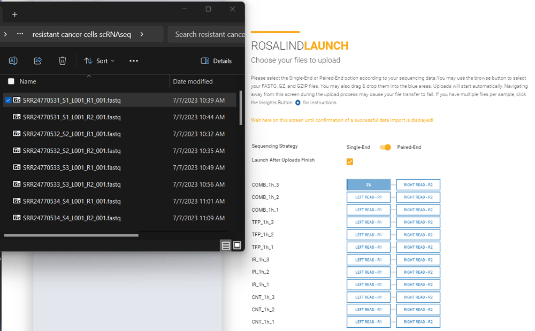Click LEFT READ - R1 for TFP_1h_1

(369, 247)
